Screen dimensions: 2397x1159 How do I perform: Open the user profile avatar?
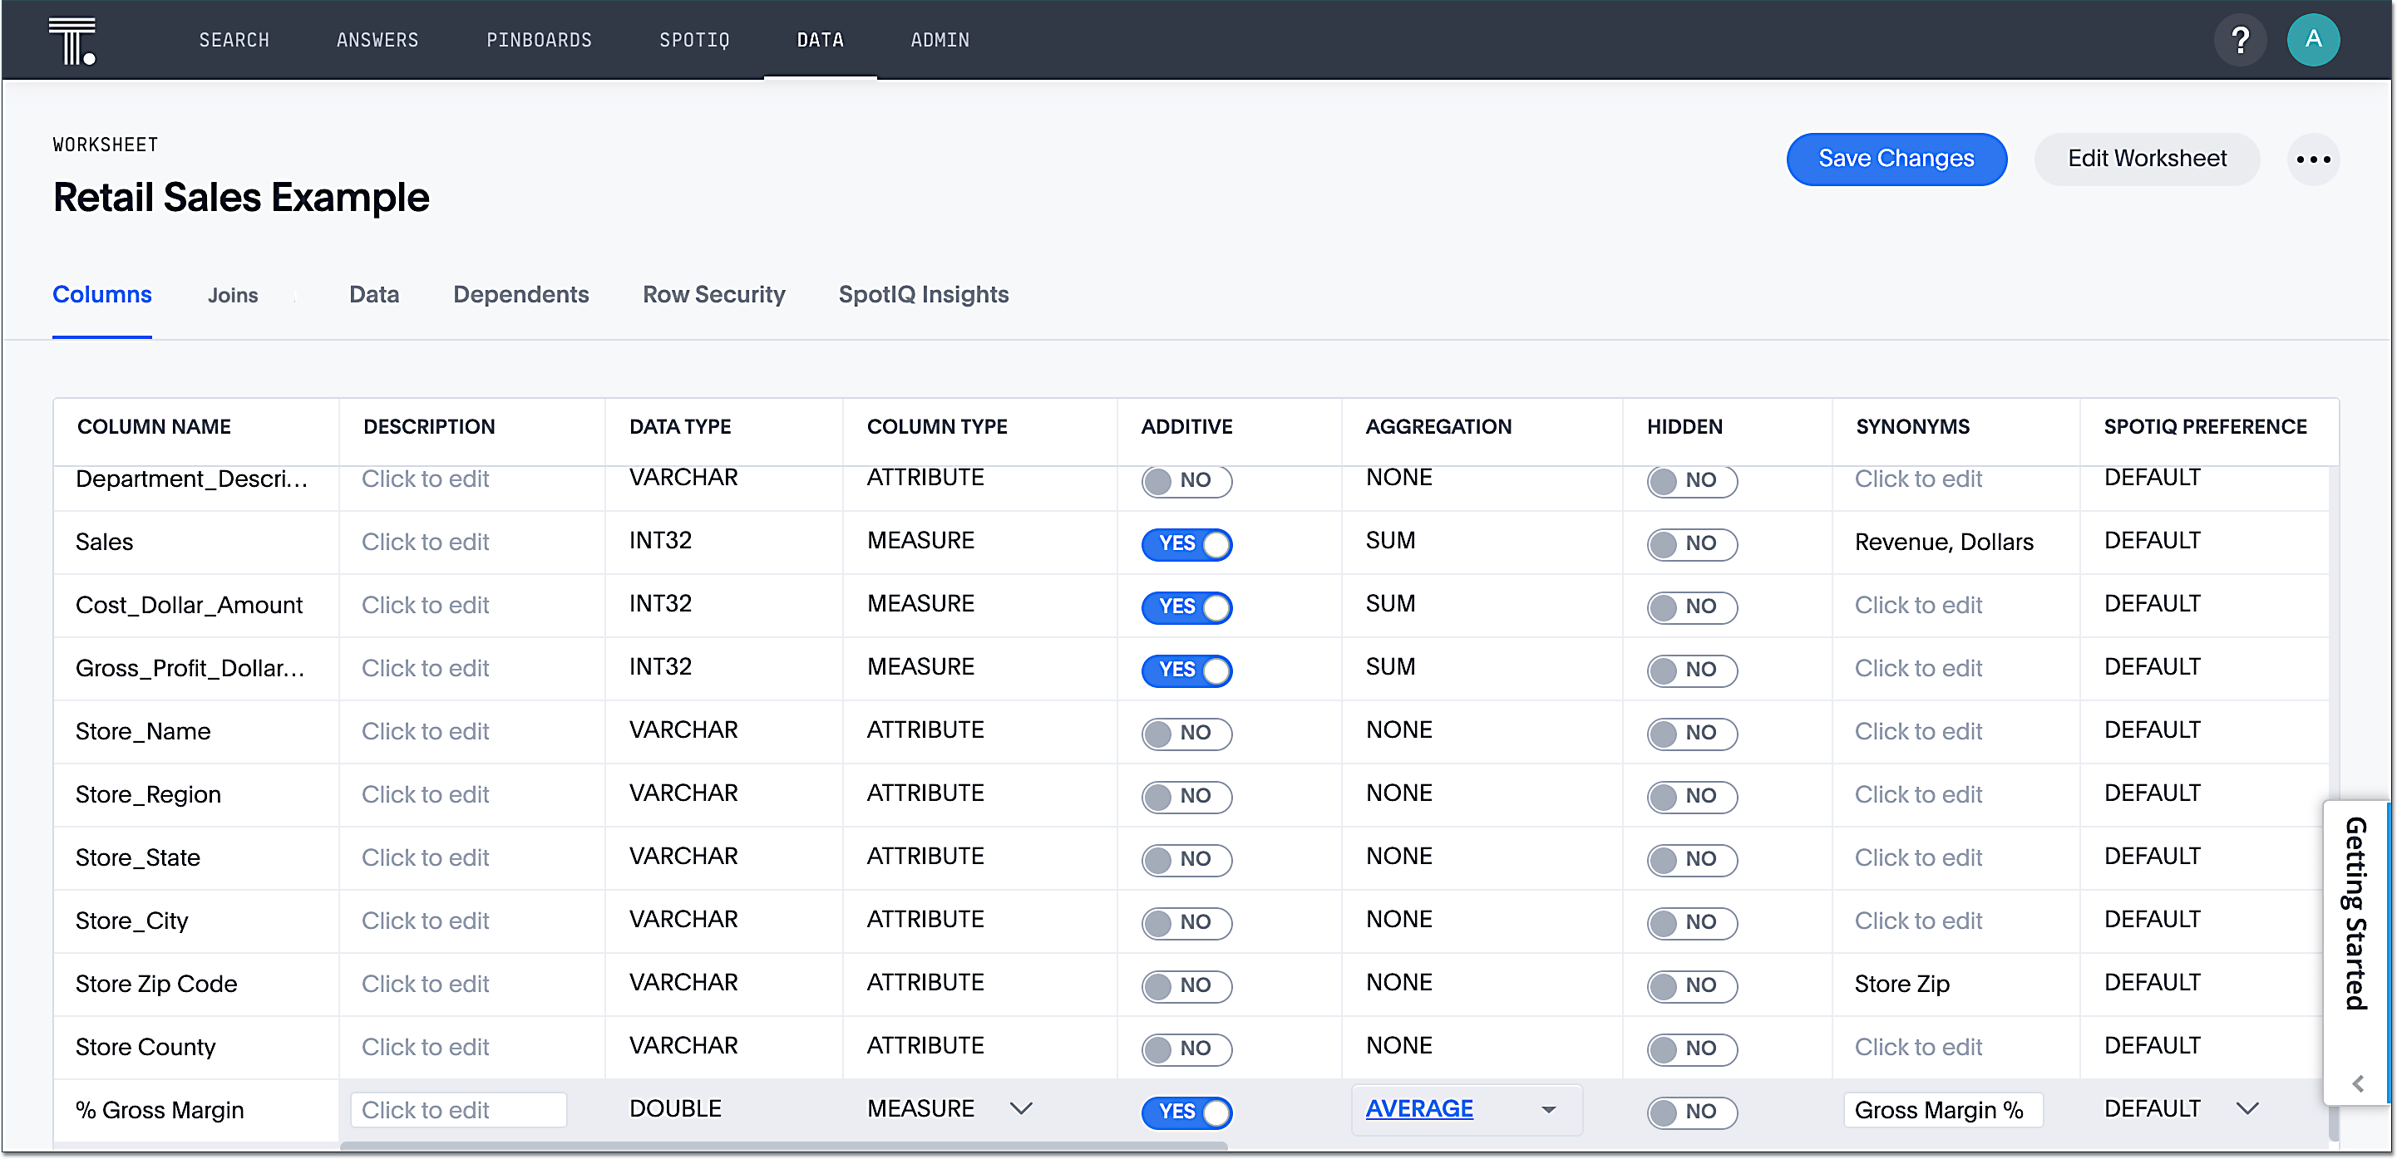2312,40
